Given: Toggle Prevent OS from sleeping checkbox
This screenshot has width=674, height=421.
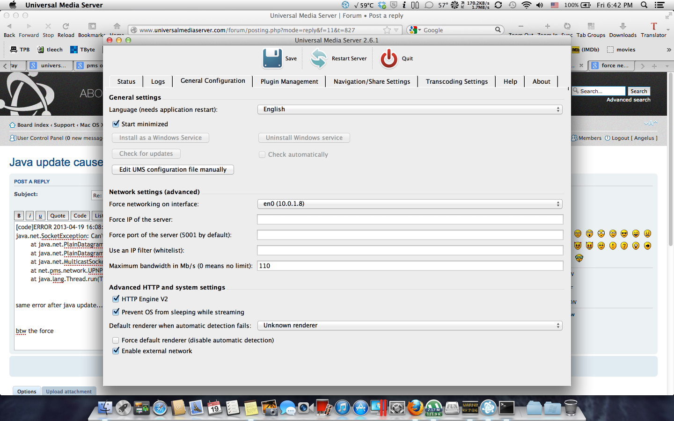Looking at the screenshot, I should coord(116,312).
